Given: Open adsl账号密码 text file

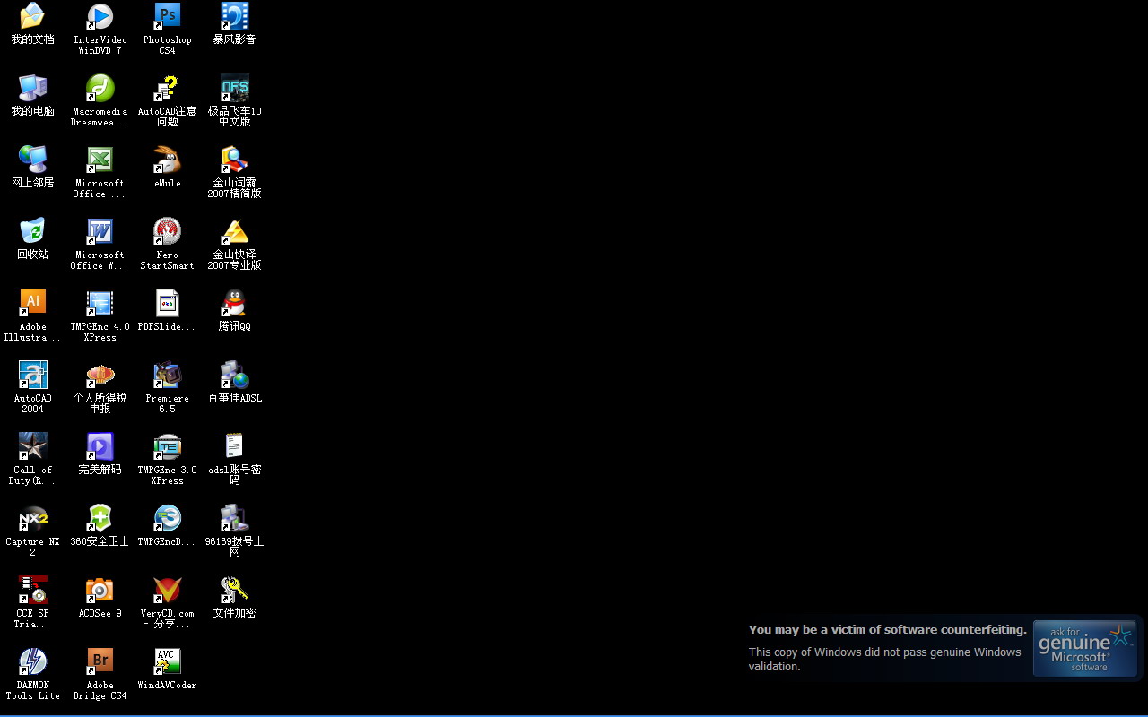Looking at the screenshot, I should pos(234,446).
